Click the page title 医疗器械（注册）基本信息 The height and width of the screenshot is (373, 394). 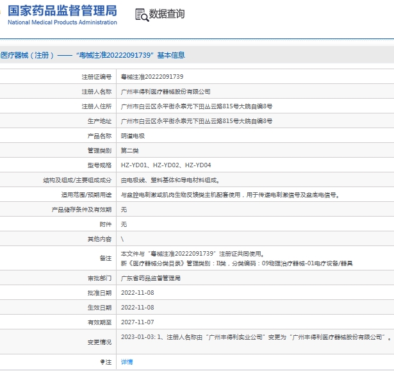point(92,55)
